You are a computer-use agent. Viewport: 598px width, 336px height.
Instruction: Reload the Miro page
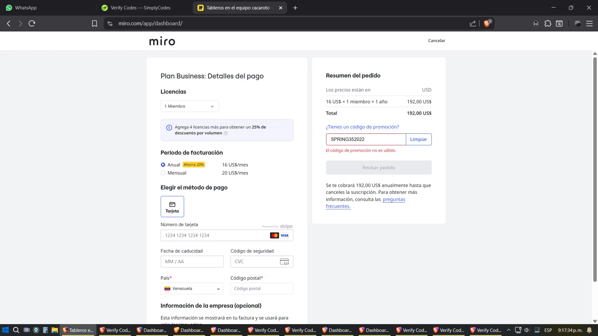point(32,23)
